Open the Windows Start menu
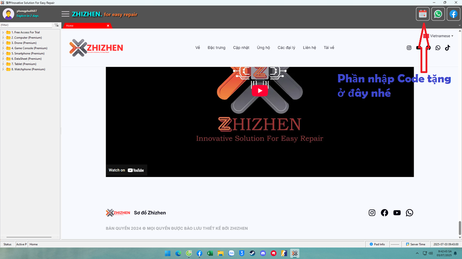The height and width of the screenshot is (259, 462). [167, 253]
